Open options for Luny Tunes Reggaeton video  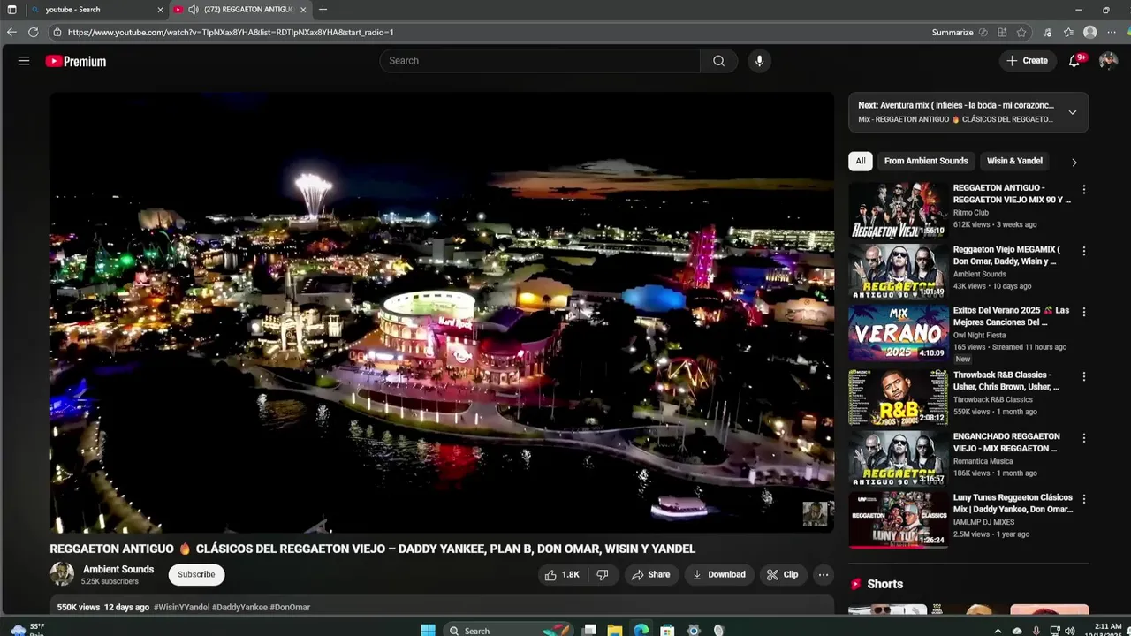pyautogui.click(x=1083, y=499)
